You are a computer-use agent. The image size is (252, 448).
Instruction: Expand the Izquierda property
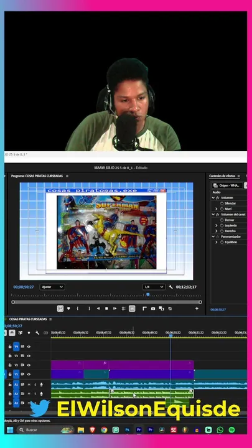(217, 225)
